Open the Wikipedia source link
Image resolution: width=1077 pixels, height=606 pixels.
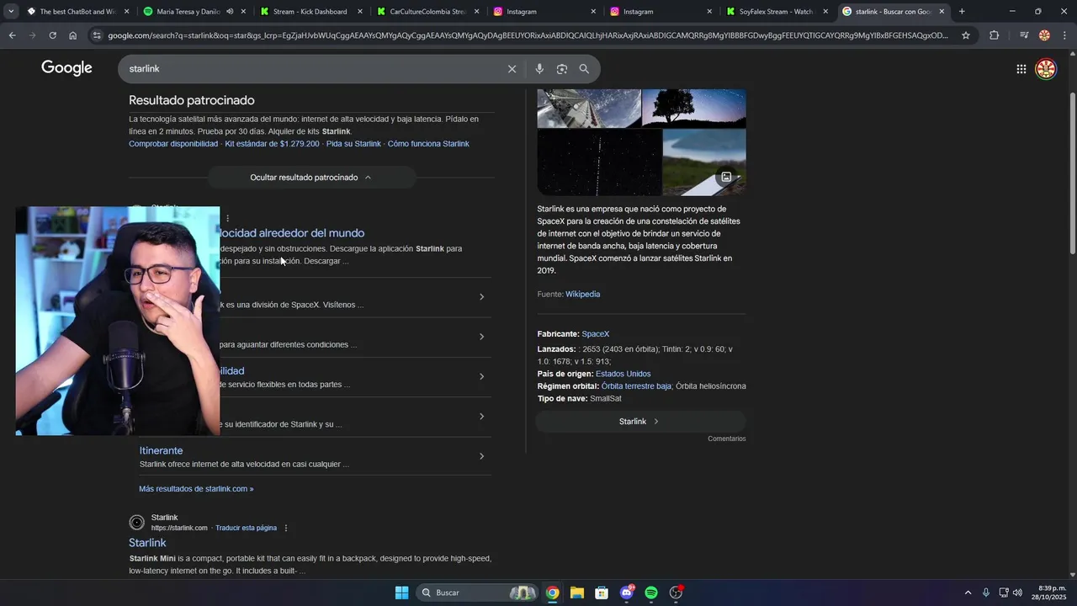(x=582, y=295)
